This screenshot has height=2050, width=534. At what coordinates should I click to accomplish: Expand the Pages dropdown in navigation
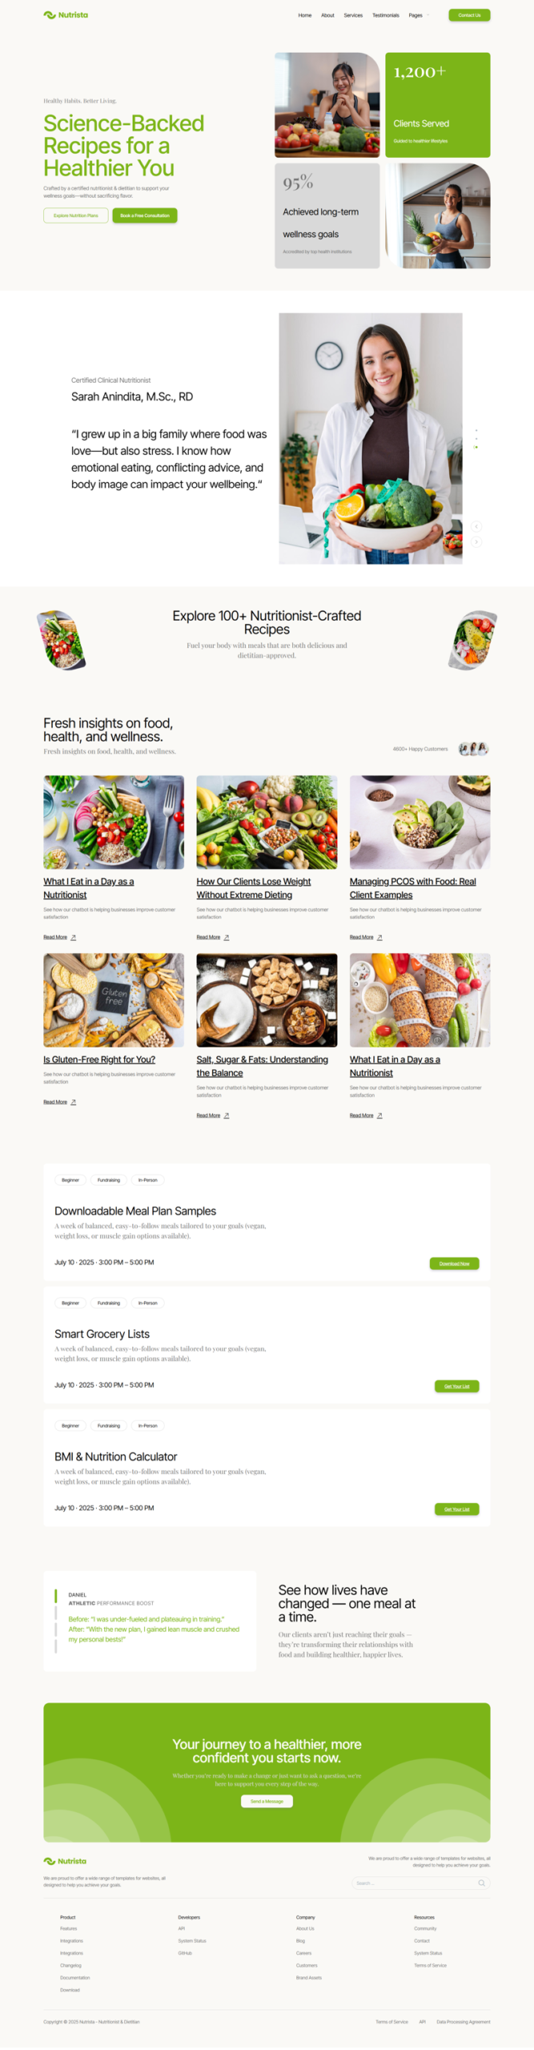point(419,15)
